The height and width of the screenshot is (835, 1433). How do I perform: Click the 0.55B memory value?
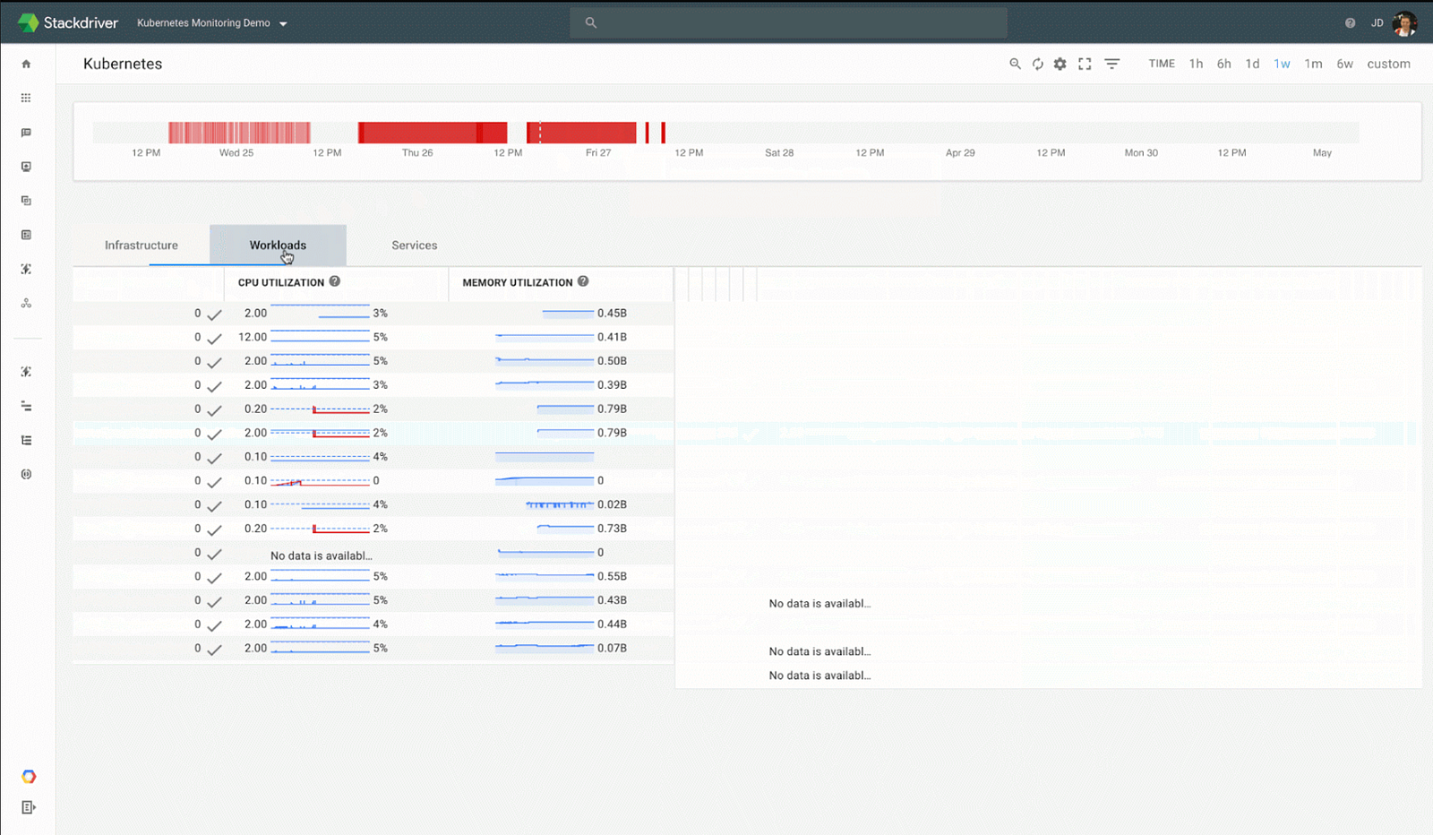point(612,576)
